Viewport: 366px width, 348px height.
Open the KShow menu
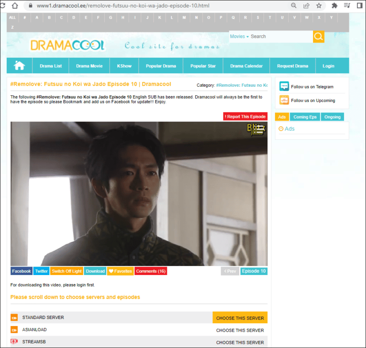coord(124,66)
